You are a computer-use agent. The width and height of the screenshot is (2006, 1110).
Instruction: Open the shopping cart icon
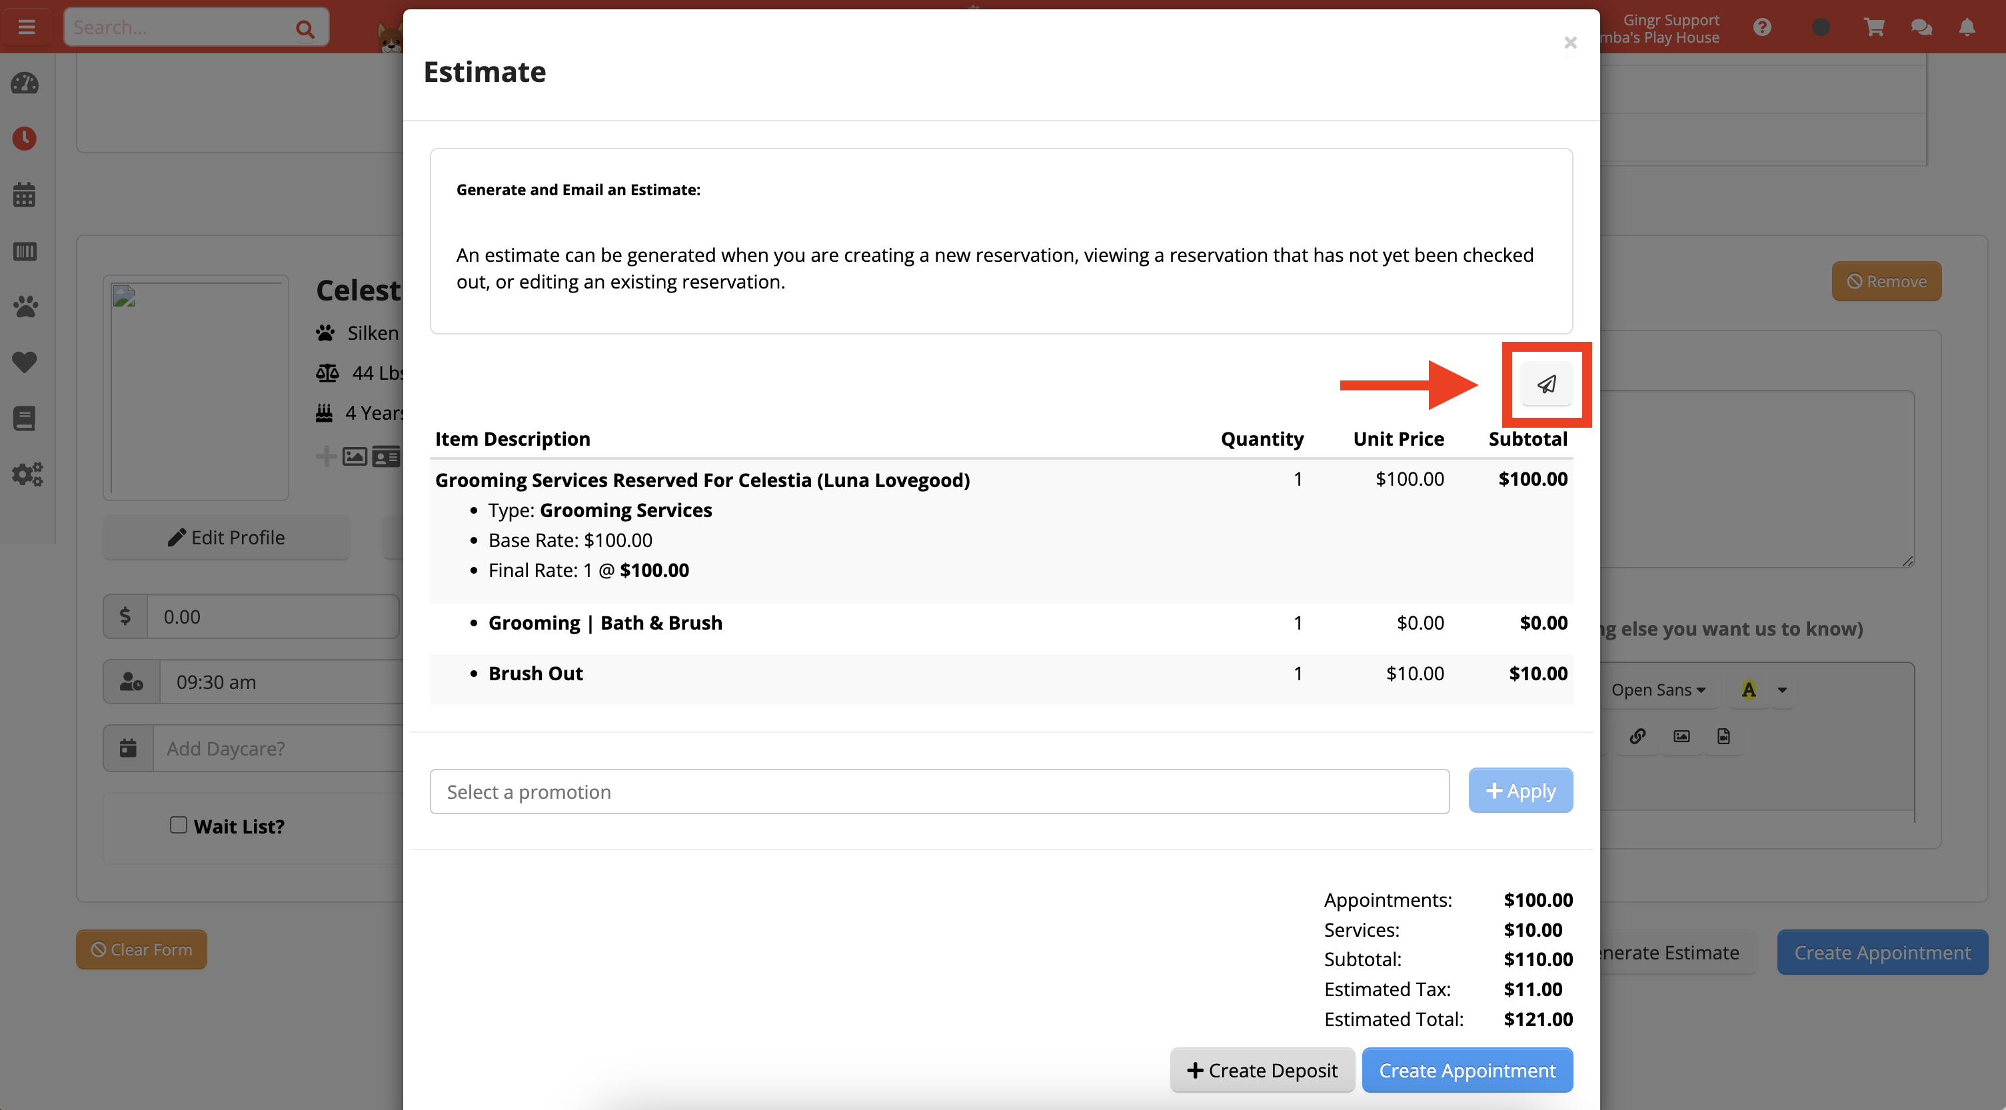pos(1875,27)
